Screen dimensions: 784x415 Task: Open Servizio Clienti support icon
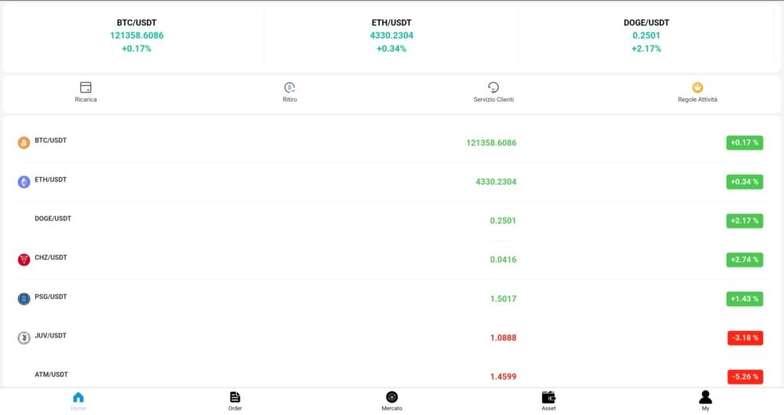494,87
